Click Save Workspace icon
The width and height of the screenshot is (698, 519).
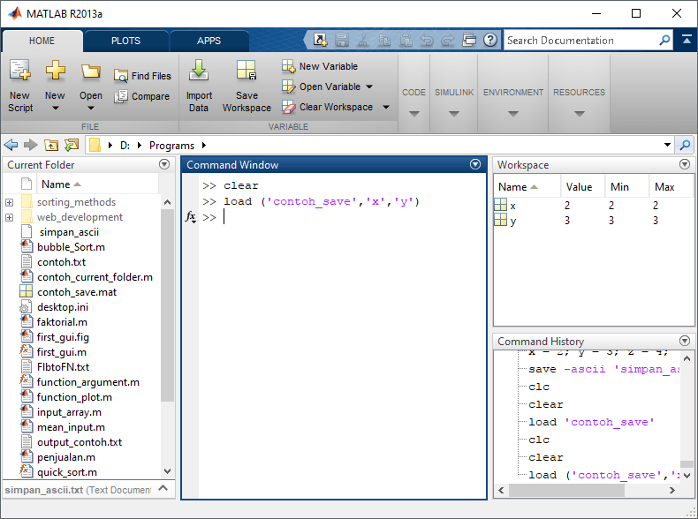[x=247, y=71]
